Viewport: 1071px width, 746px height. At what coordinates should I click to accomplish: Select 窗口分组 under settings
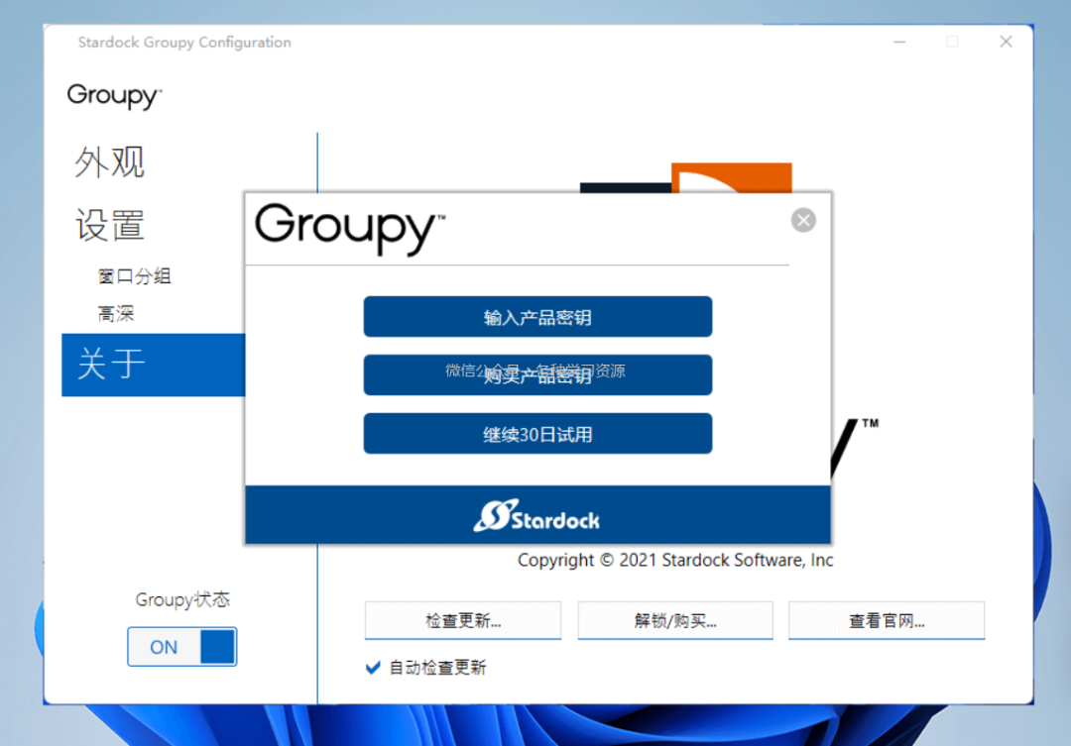tap(134, 276)
